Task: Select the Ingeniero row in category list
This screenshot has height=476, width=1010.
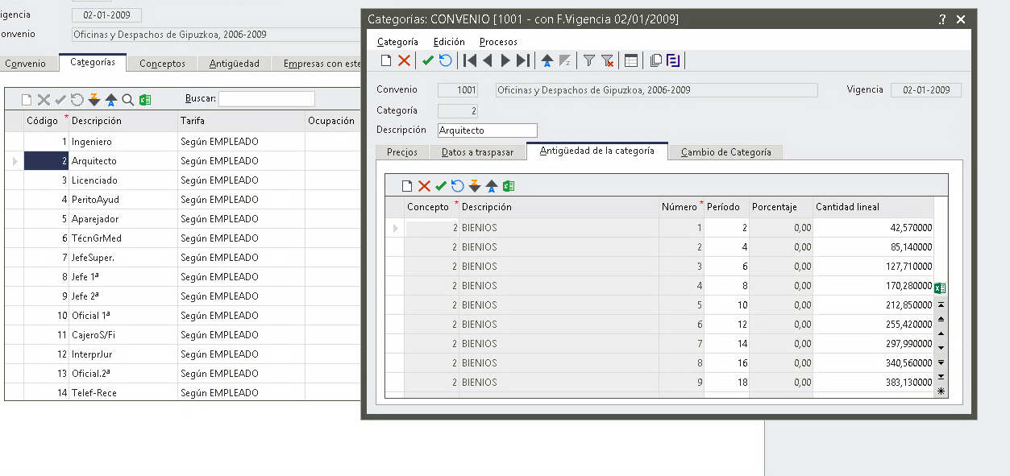Action: point(182,142)
